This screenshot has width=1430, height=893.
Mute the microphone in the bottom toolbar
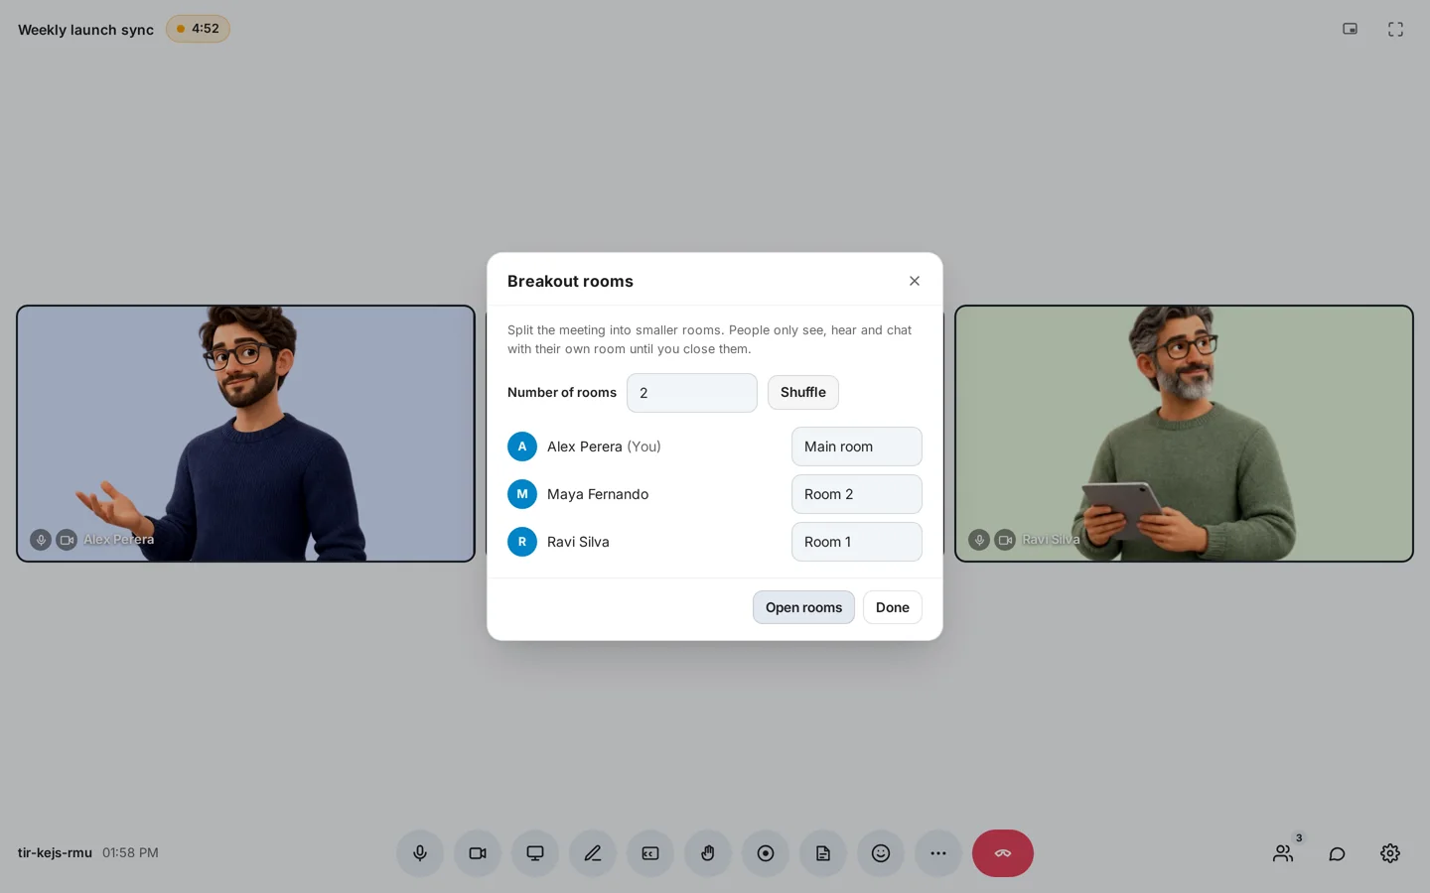point(420,853)
